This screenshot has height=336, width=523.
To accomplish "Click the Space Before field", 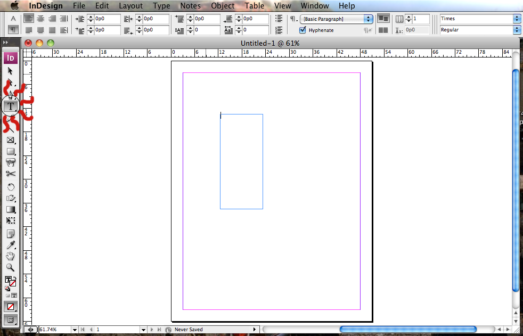I will [207, 19].
